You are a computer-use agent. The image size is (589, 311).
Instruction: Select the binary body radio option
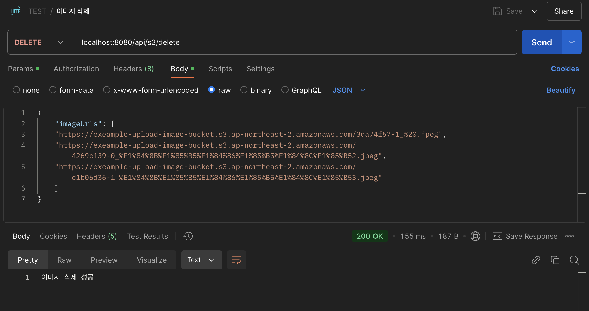pyautogui.click(x=244, y=90)
